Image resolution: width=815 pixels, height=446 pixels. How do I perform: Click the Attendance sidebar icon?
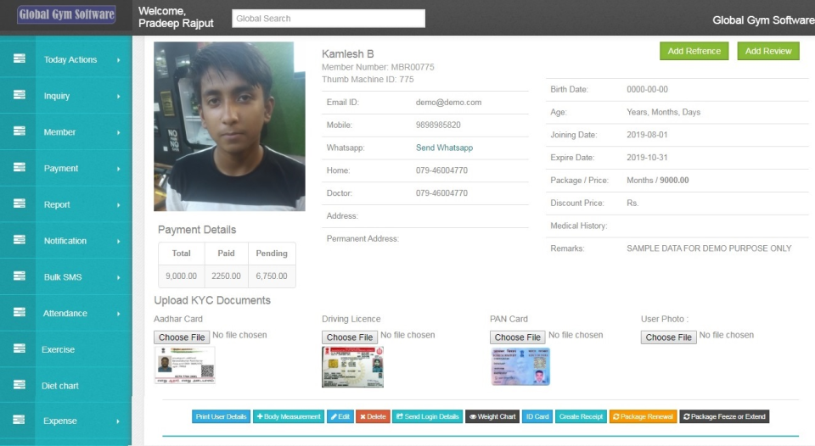[20, 312]
